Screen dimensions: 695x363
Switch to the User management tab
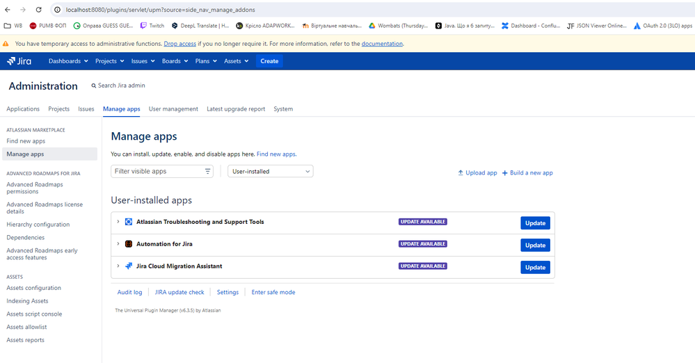coord(173,109)
